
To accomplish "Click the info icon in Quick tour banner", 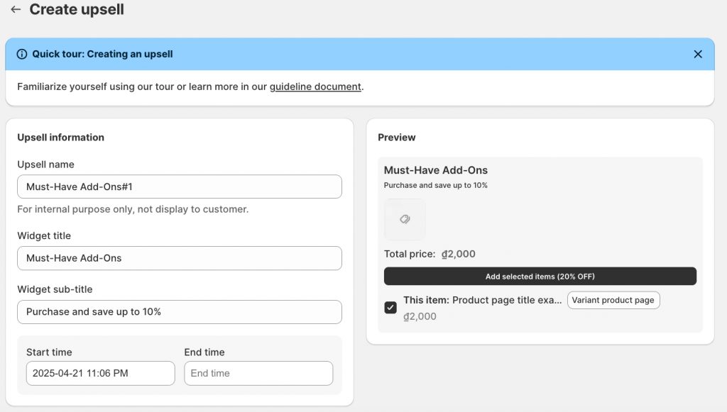I will (x=22, y=55).
